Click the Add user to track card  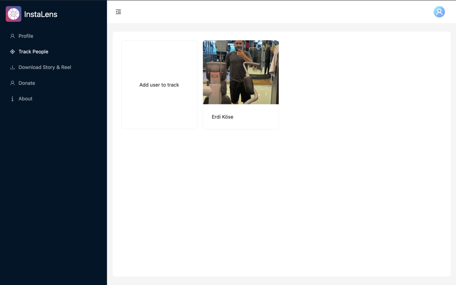tap(159, 85)
